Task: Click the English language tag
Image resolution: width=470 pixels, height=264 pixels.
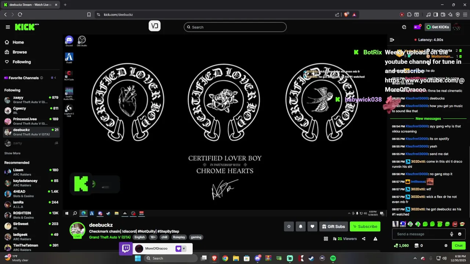Action: point(140,237)
